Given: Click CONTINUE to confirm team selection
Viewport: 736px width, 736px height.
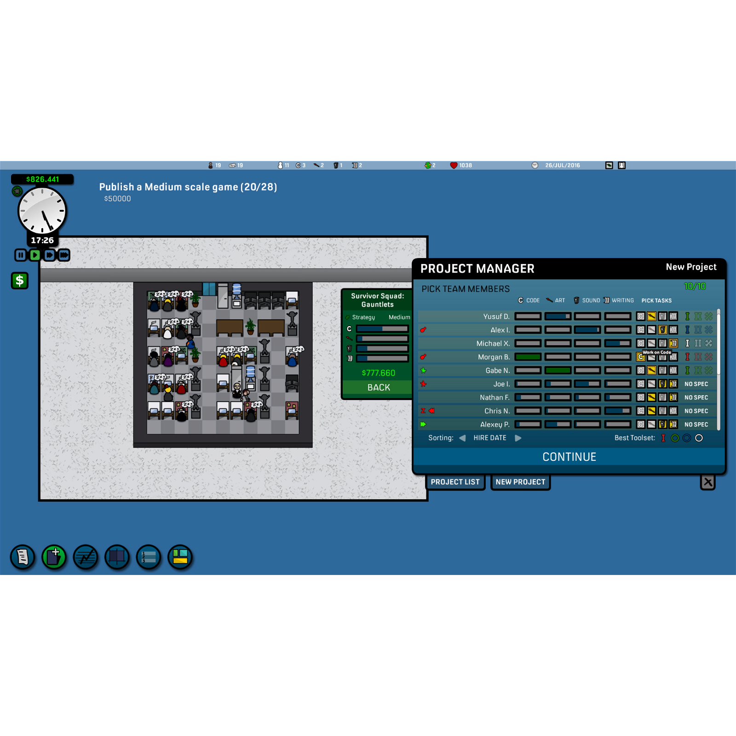Looking at the screenshot, I should [x=569, y=457].
